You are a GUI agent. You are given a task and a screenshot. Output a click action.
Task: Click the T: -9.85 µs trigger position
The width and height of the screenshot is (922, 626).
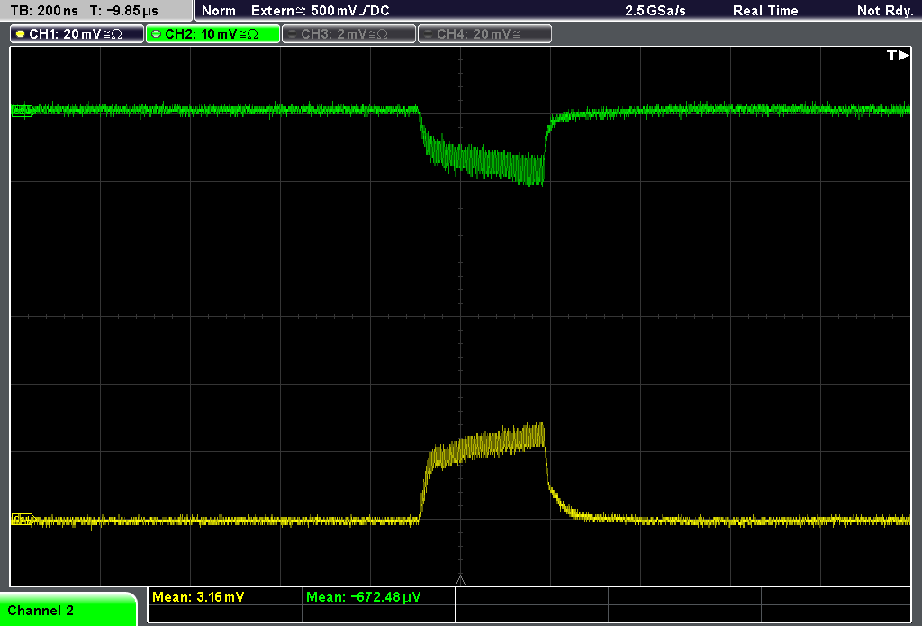coord(123,11)
